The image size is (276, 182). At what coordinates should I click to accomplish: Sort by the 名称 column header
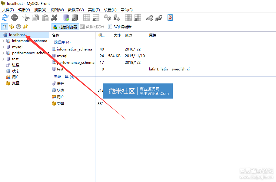[73, 35]
